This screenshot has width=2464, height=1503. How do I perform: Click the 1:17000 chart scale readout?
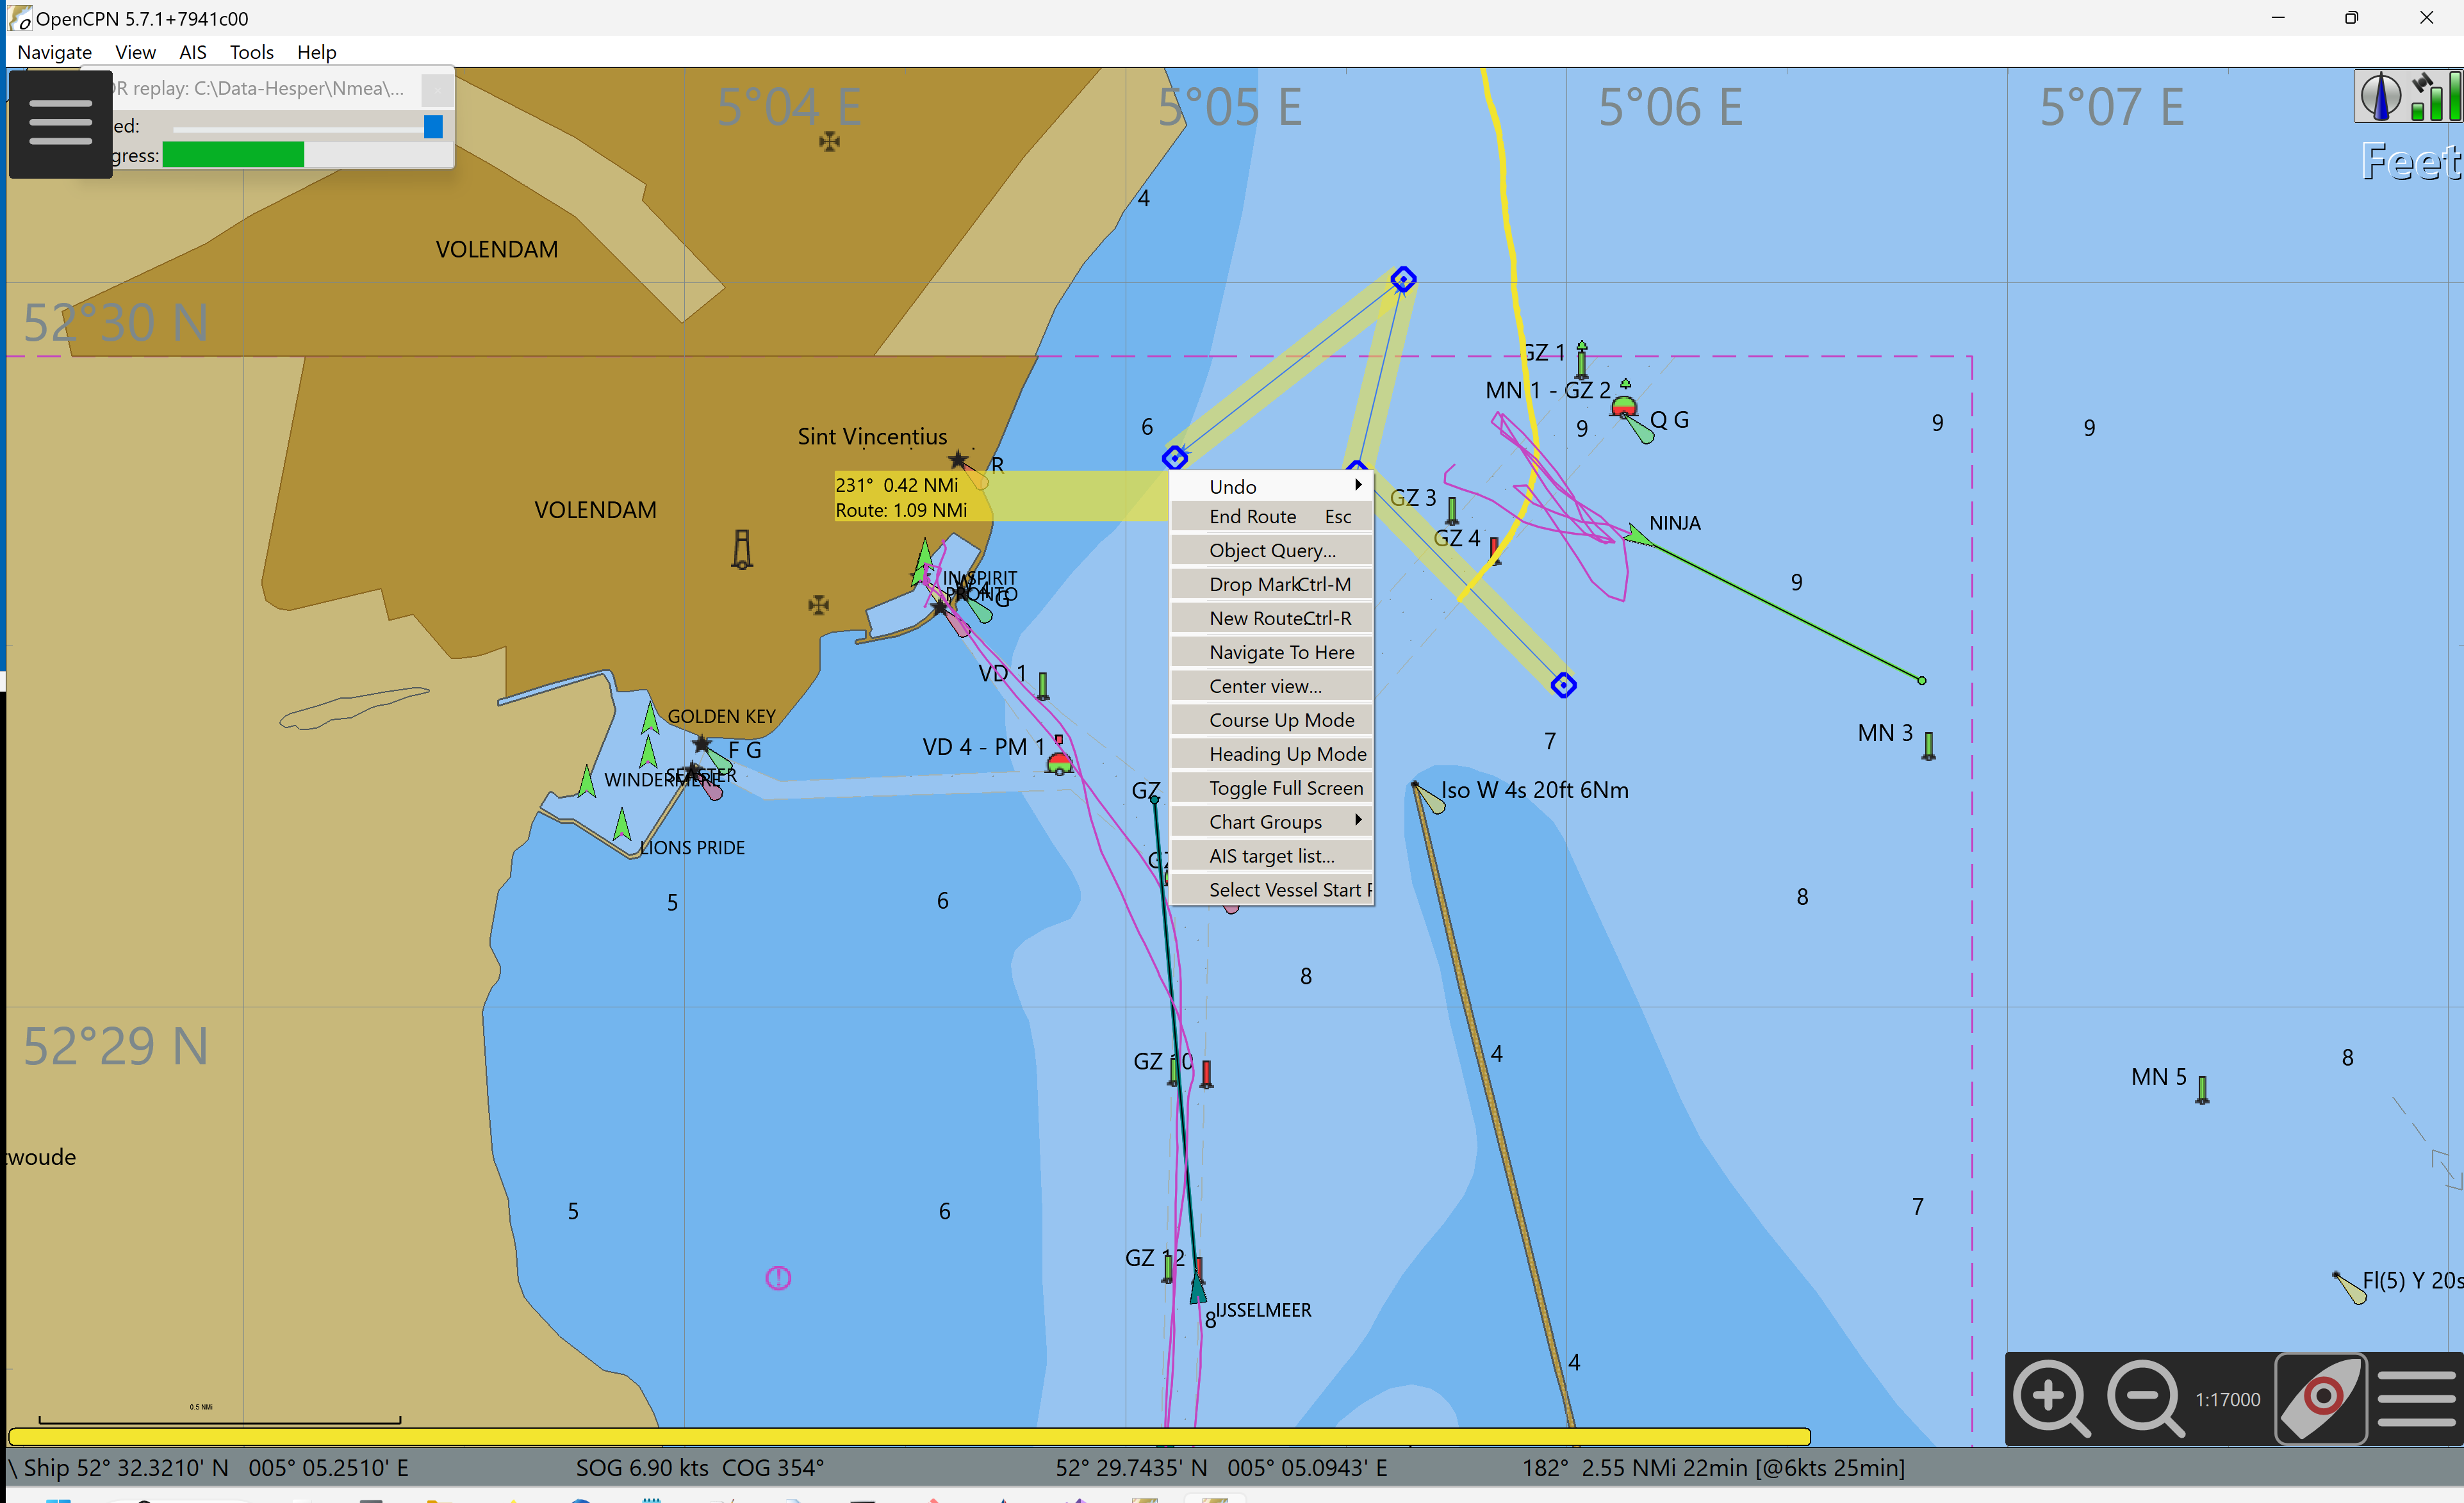click(2227, 1400)
